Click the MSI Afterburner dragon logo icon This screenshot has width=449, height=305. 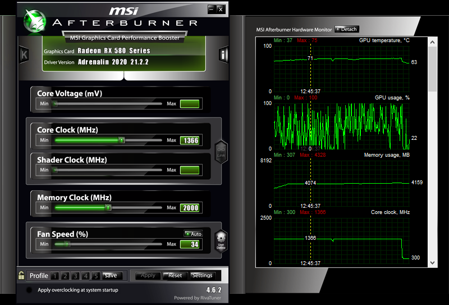(35, 21)
